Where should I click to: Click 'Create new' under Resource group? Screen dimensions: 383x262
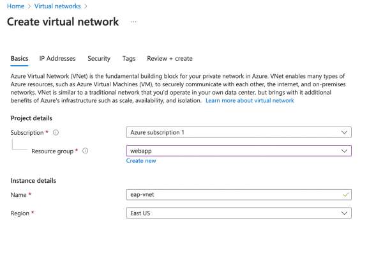[x=141, y=161]
